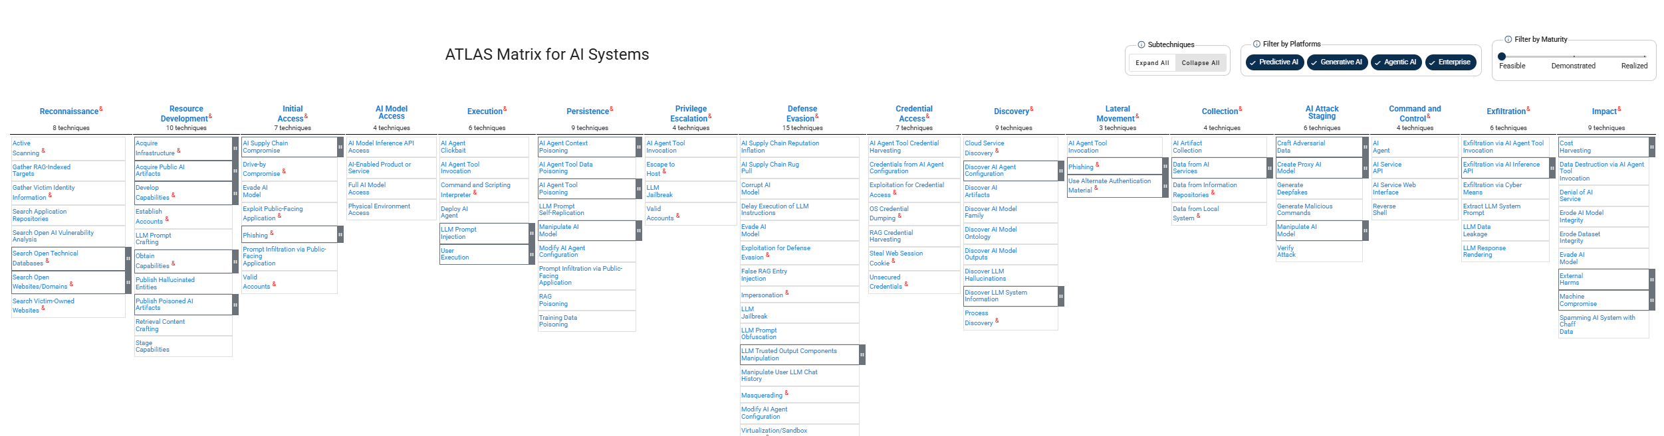Click the ATT&CK icon next to Establish Accounts

pos(167,219)
